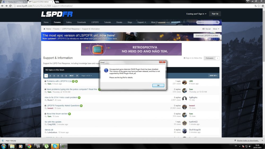The height and width of the screenshot is (149, 265).
Task: Click the NEXT page button
Action: 72,76
